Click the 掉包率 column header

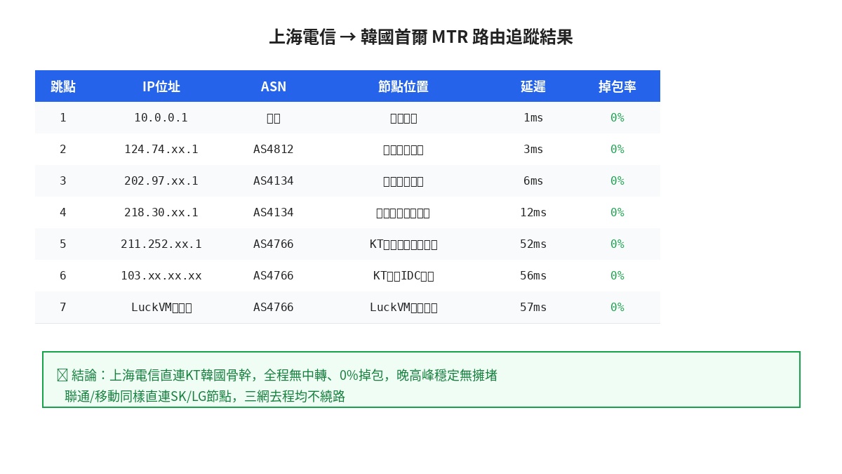point(617,86)
